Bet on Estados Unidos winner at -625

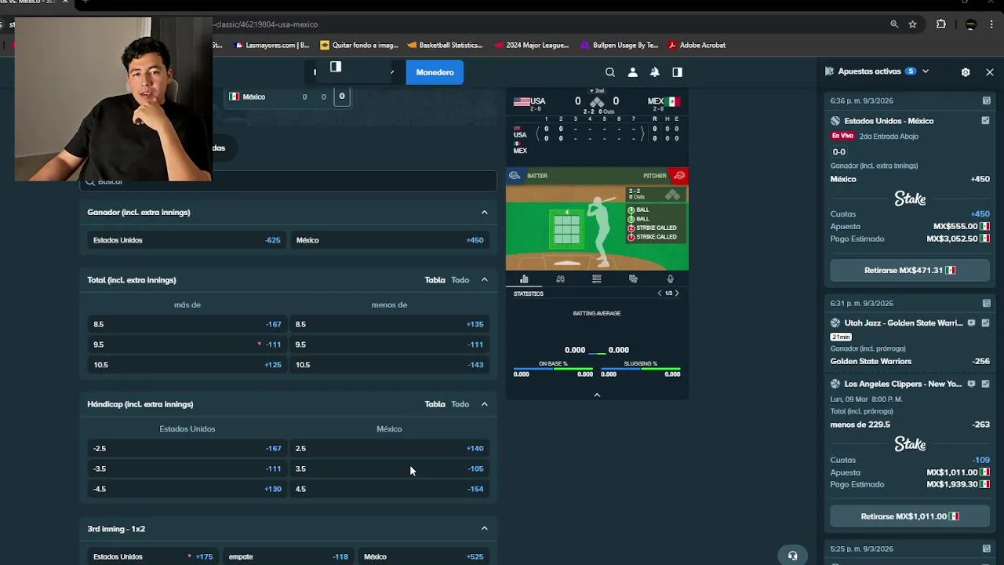pos(187,240)
